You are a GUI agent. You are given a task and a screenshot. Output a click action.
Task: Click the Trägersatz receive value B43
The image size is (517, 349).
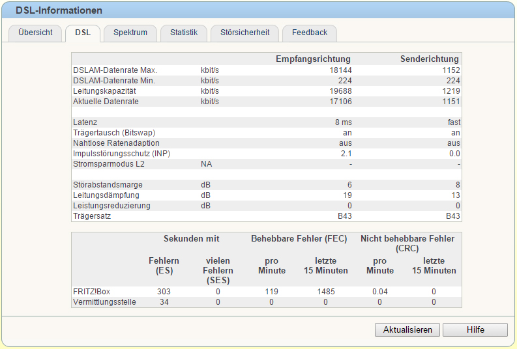tap(344, 216)
